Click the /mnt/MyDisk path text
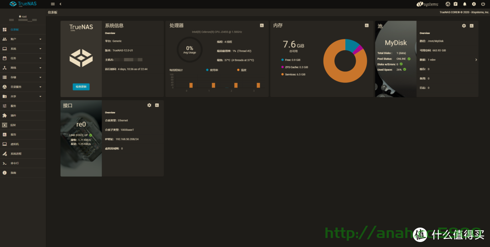Viewport: 490px width, 247px height. tap(436, 41)
